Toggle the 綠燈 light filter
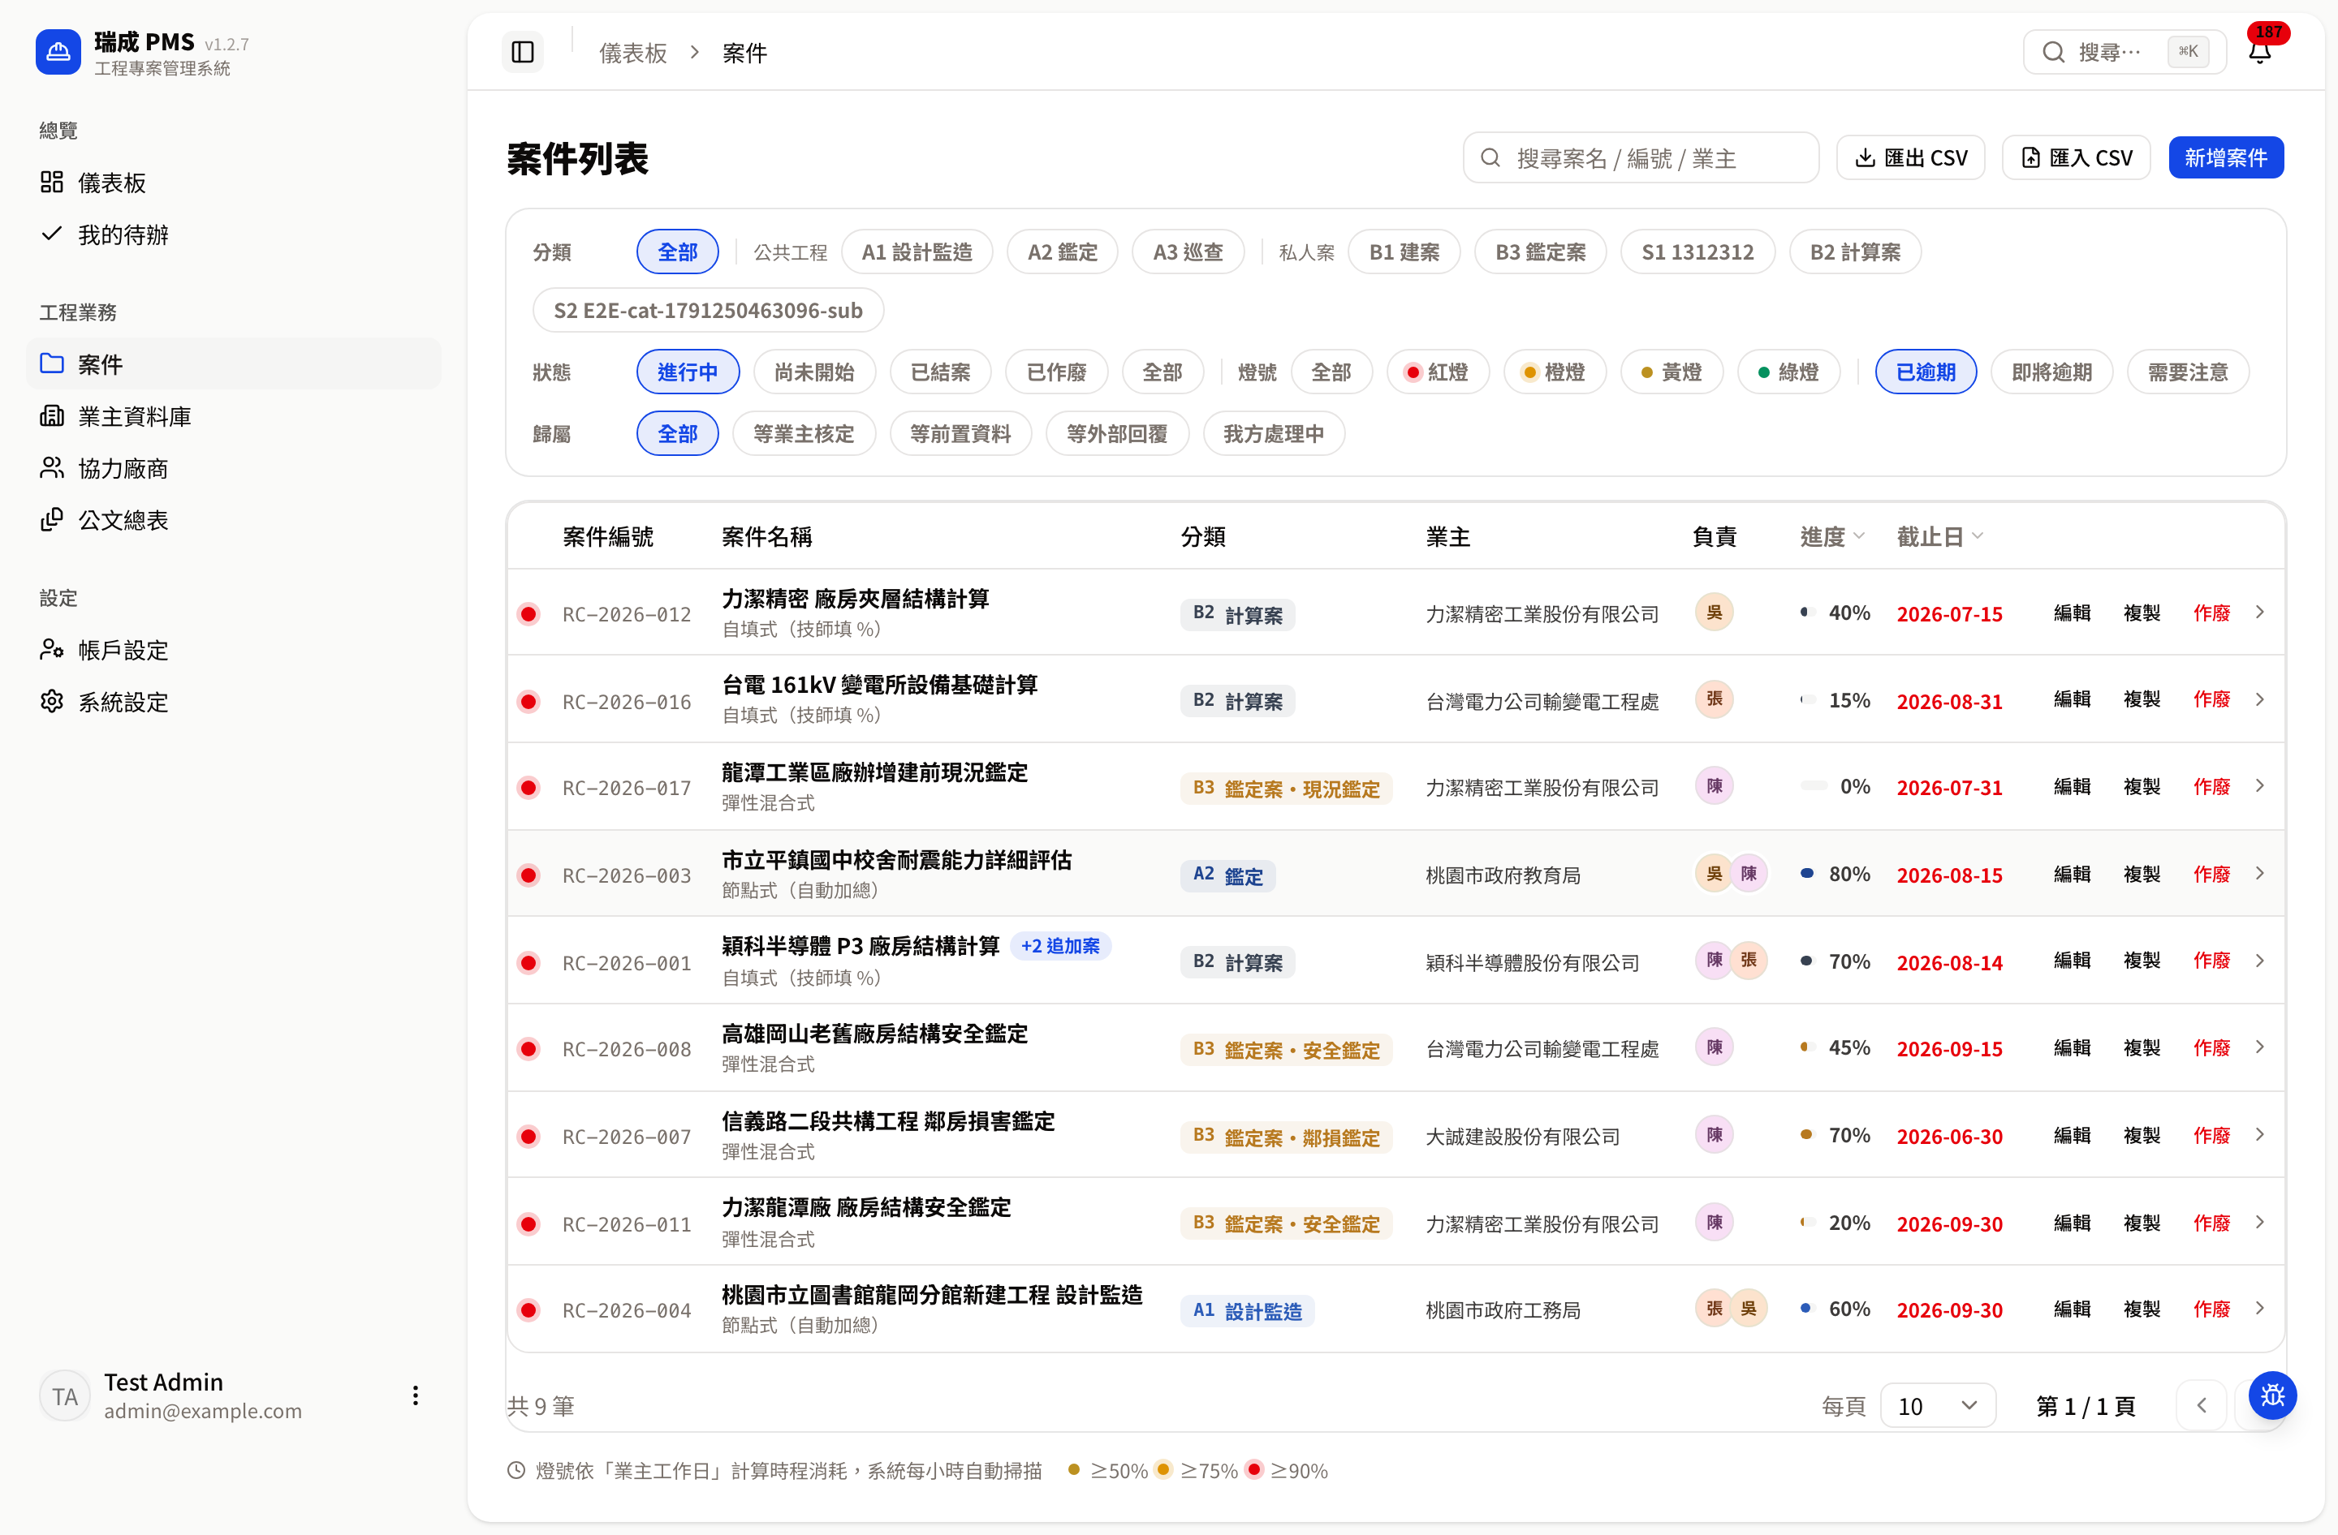Viewport: 2338px width, 1535px height. 1788,372
